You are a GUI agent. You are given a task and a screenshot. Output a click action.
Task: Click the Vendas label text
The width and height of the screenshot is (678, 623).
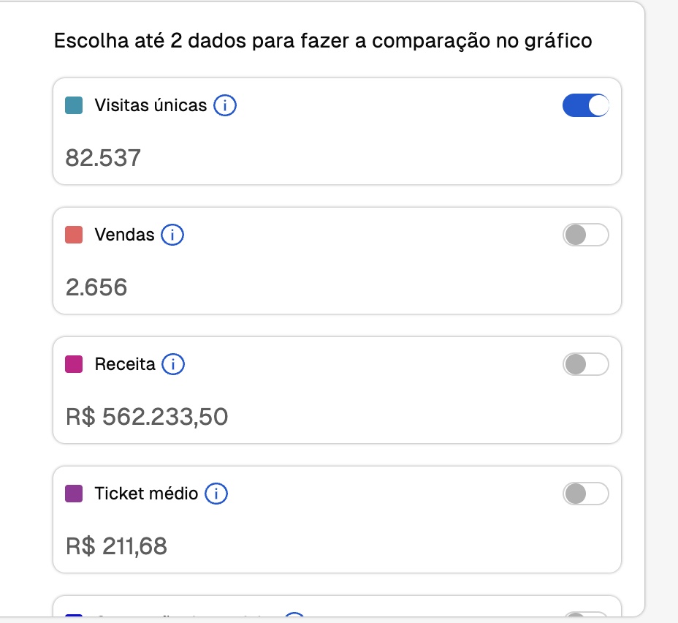coord(124,235)
